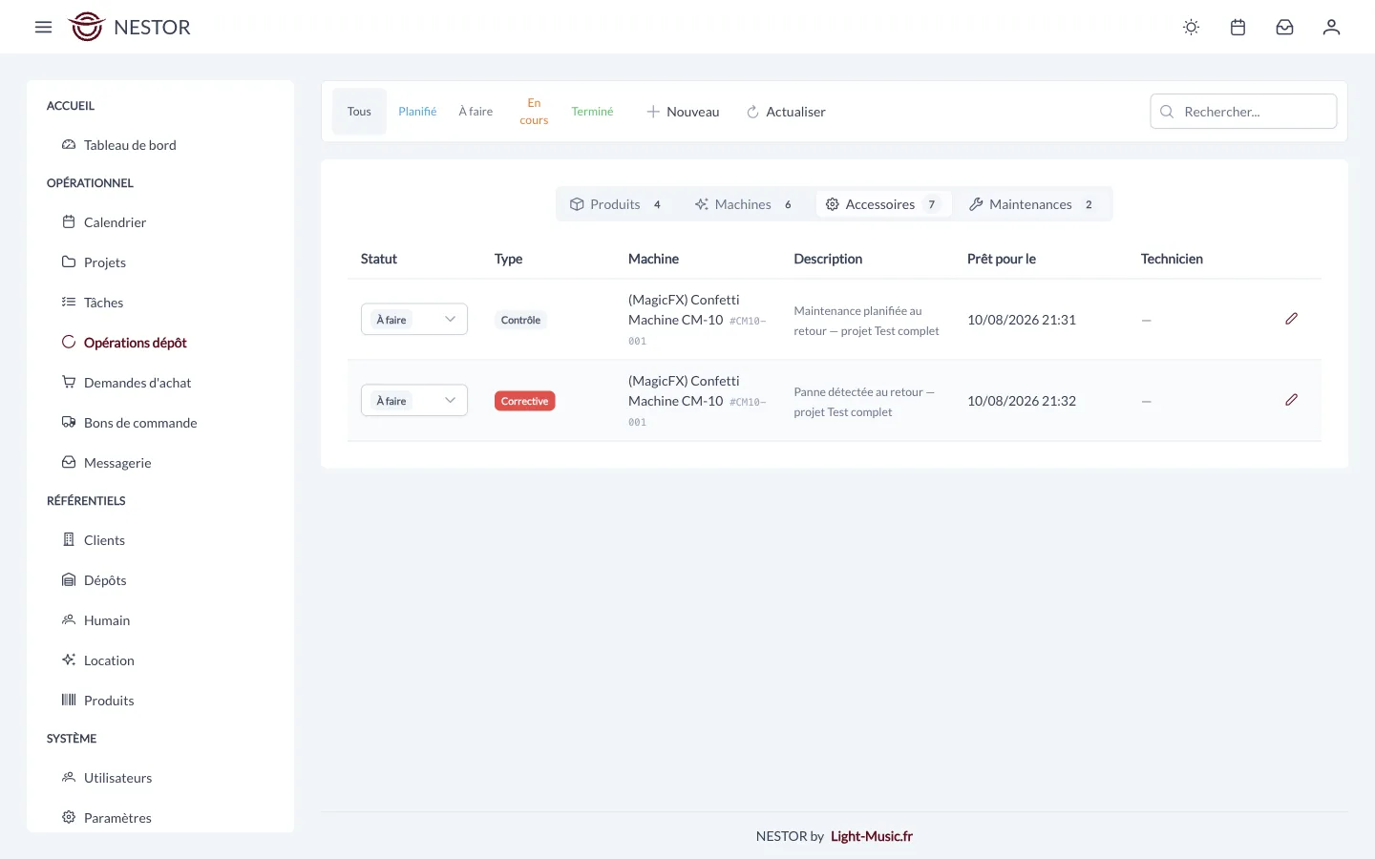This screenshot has width=1375, height=859.
Task: Open the calendar icon in header
Action: coord(1237,27)
